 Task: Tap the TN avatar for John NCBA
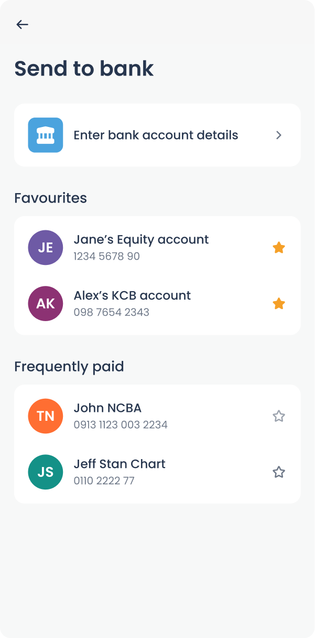click(x=45, y=416)
